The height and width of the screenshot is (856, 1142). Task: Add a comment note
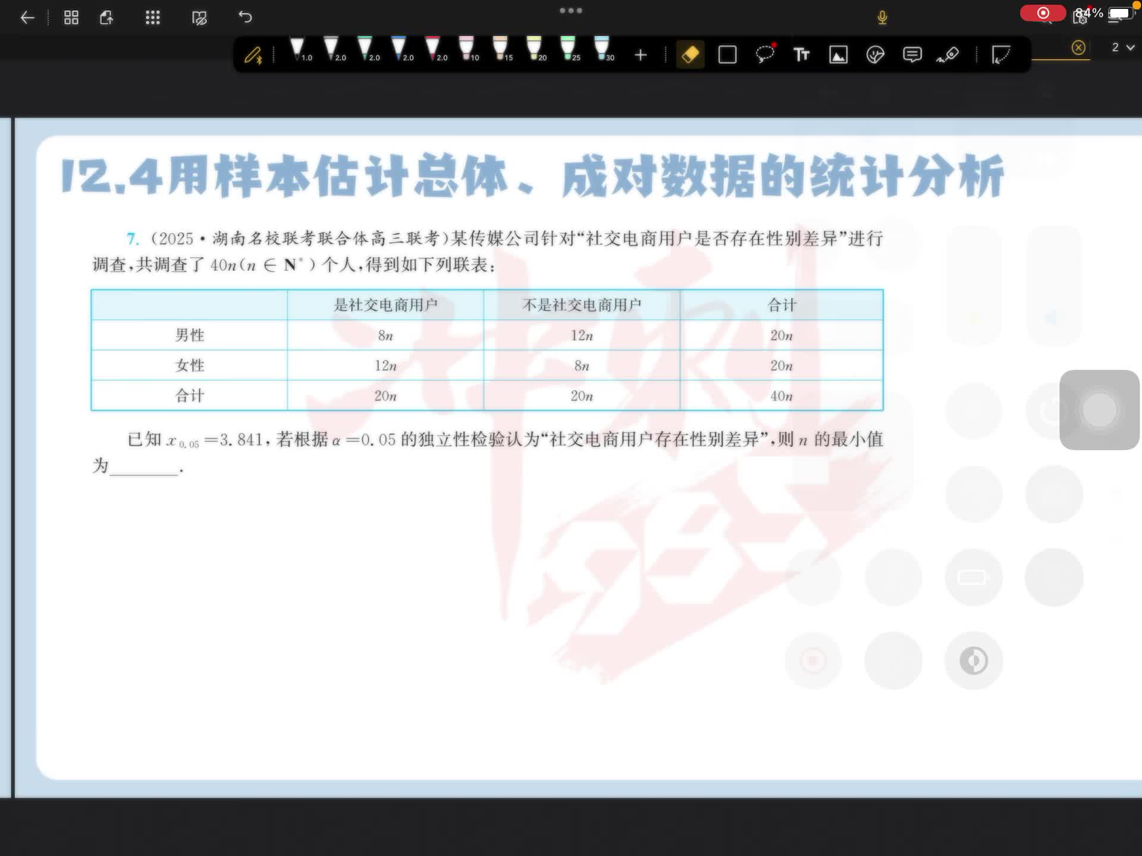912,55
